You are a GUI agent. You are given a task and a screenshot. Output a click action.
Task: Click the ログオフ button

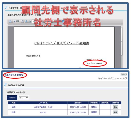124,74
